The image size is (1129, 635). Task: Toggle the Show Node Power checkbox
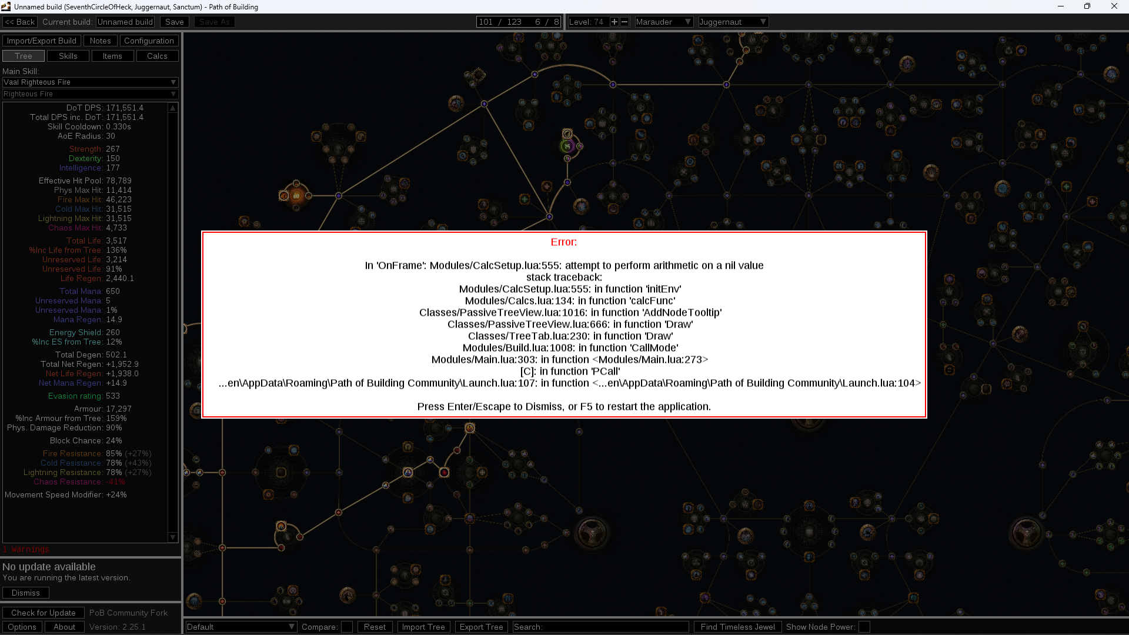click(863, 627)
